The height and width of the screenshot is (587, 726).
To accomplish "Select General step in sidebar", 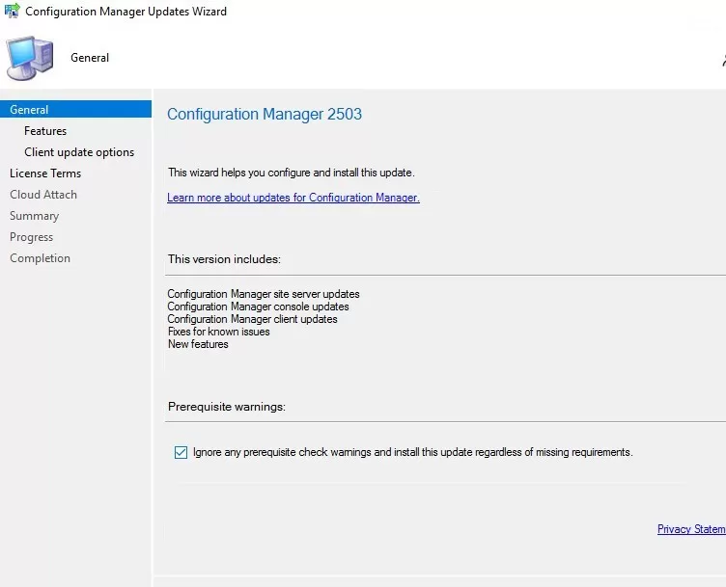I will tap(75, 110).
